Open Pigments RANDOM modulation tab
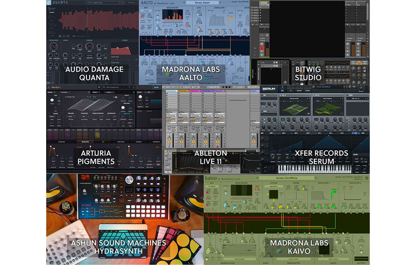Image resolution: width=416 pixels, height=265 pixels. point(139,142)
